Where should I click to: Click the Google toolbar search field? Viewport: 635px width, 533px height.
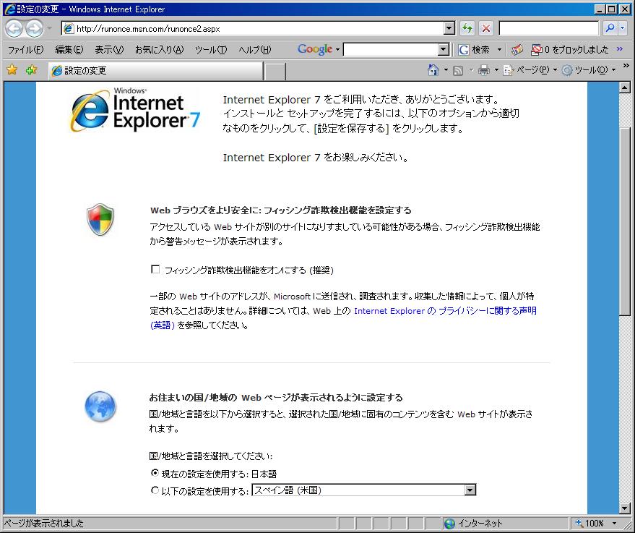[x=392, y=49]
